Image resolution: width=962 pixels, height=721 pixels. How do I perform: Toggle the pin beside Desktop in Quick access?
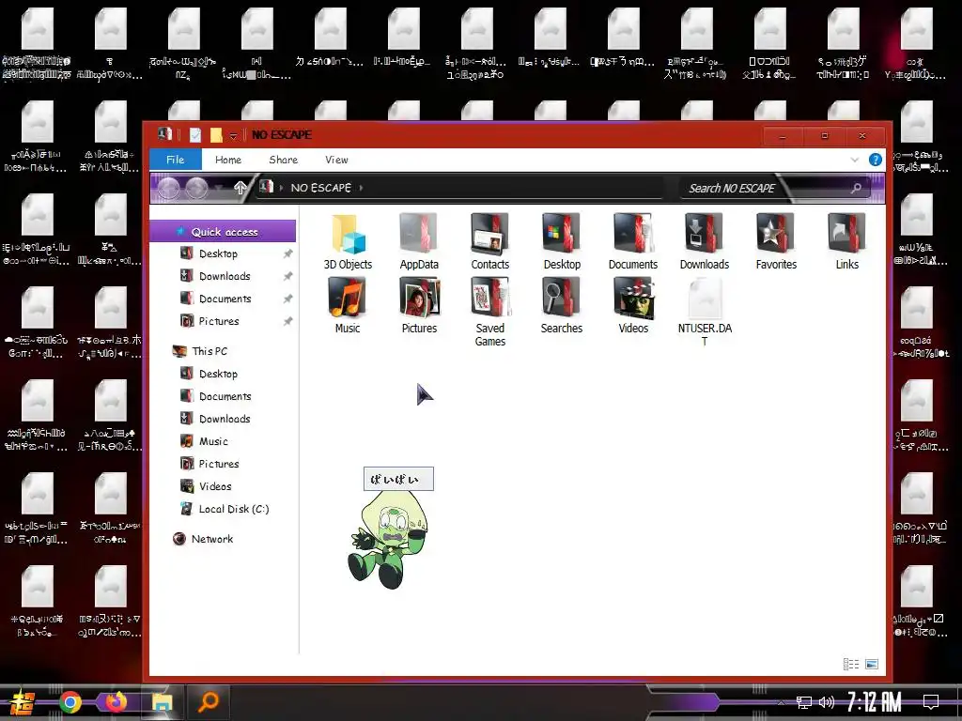287,253
